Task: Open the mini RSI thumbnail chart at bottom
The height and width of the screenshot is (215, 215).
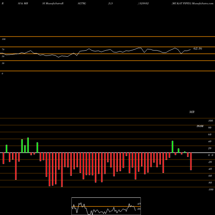Action: point(106,206)
